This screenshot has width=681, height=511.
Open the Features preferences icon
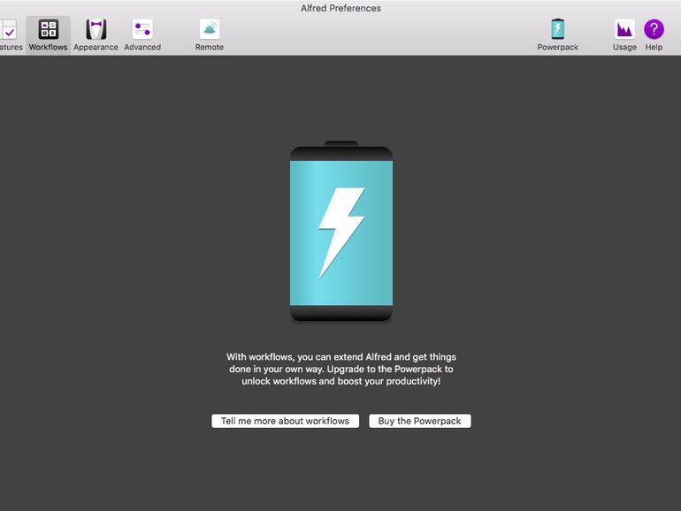tap(9, 30)
